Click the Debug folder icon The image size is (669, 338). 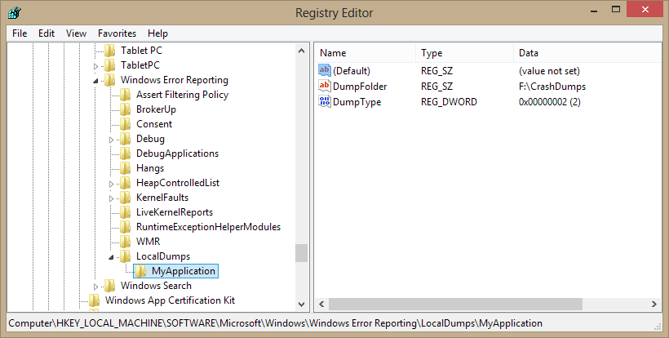click(126, 139)
